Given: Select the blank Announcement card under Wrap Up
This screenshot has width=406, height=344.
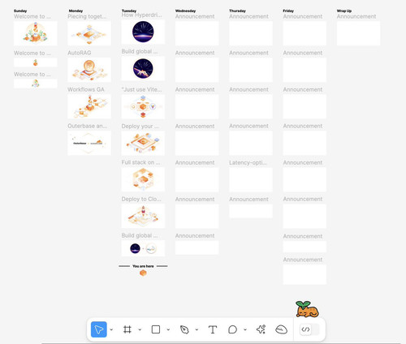Looking at the screenshot, I should click(358, 33).
